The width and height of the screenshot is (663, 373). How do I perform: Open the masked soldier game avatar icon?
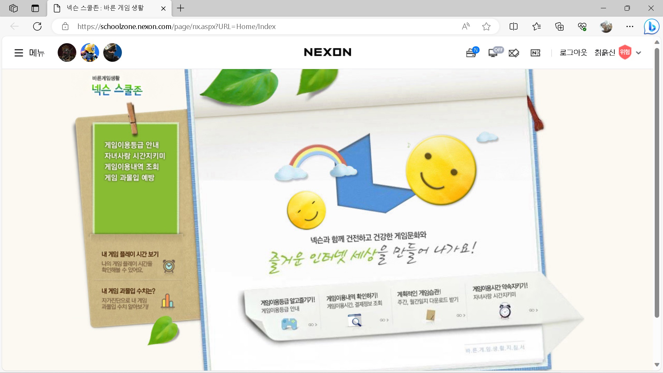113,52
